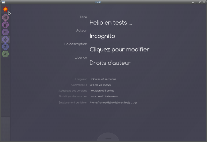Close the Helio window

point(204,2)
